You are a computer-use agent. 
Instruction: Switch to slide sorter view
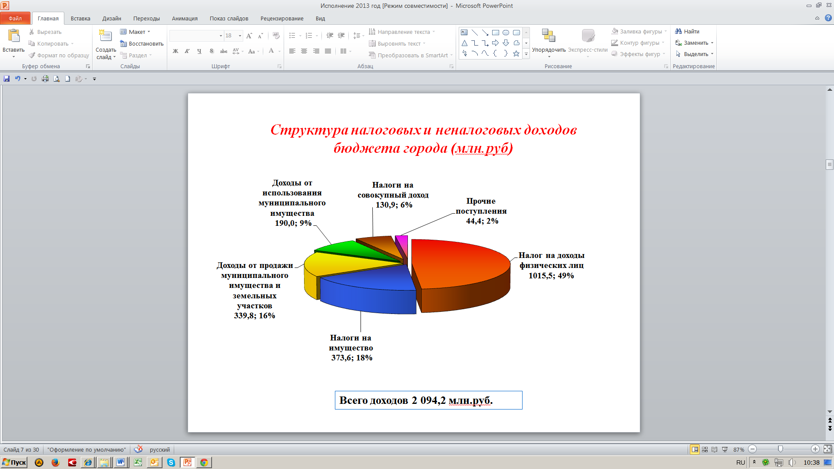tap(705, 449)
